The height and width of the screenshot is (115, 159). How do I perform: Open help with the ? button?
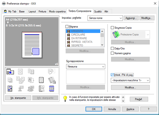click(x=149, y=109)
